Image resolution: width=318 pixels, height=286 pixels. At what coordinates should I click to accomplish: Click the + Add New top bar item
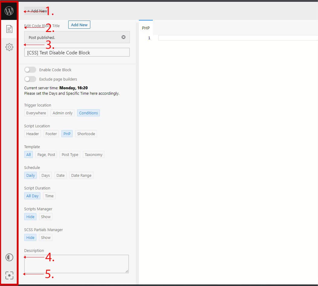tap(37, 11)
